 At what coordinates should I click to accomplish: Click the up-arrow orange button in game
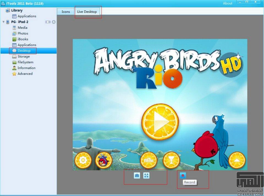coord(237,160)
